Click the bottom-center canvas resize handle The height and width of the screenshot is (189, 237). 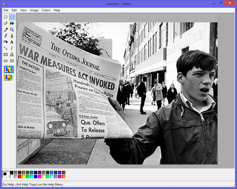pyautogui.click(x=118, y=165)
